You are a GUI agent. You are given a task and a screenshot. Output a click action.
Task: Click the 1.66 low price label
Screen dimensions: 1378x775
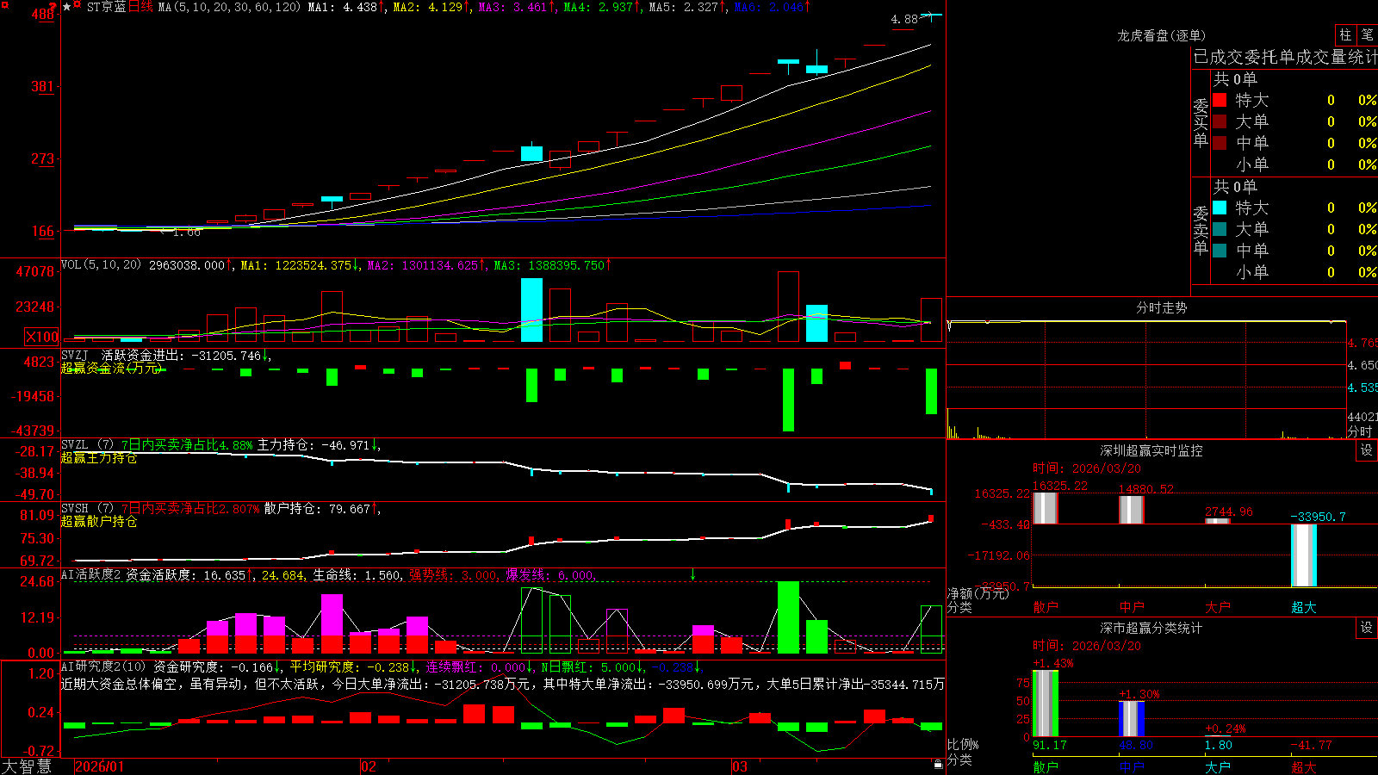[187, 232]
